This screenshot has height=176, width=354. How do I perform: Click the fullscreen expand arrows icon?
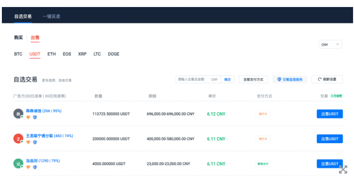coord(343,169)
